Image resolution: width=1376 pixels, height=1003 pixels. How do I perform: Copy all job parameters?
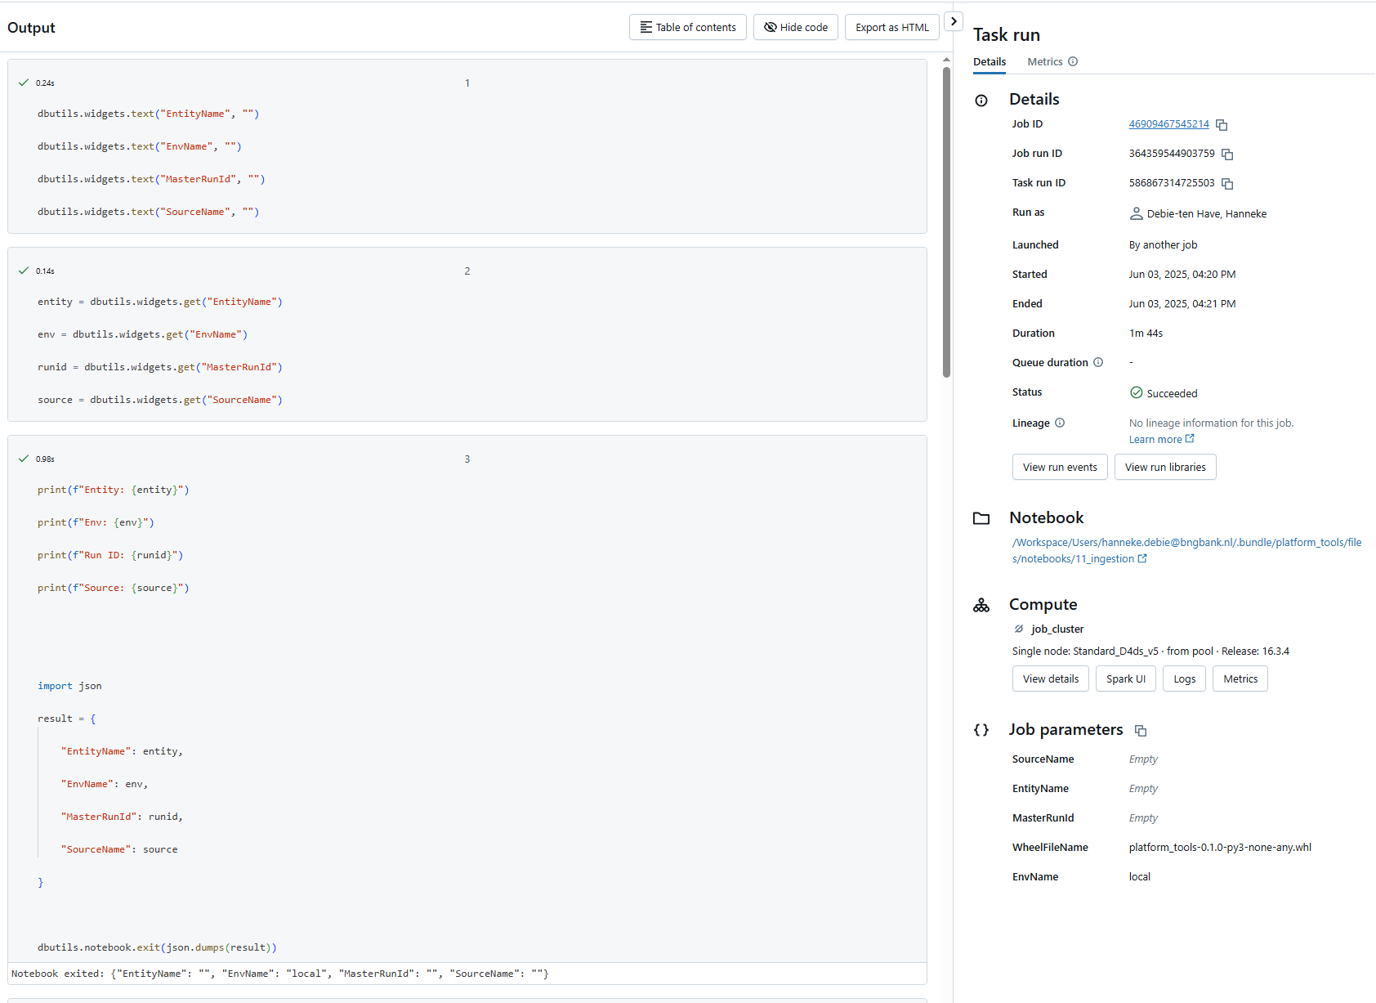tap(1141, 731)
